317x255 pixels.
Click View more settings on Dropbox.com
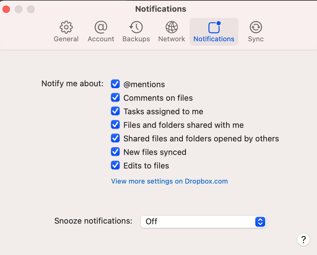(169, 181)
